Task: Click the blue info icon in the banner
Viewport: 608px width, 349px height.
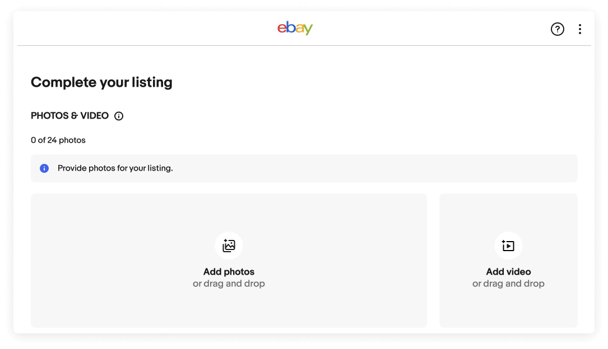Action: pyautogui.click(x=44, y=168)
